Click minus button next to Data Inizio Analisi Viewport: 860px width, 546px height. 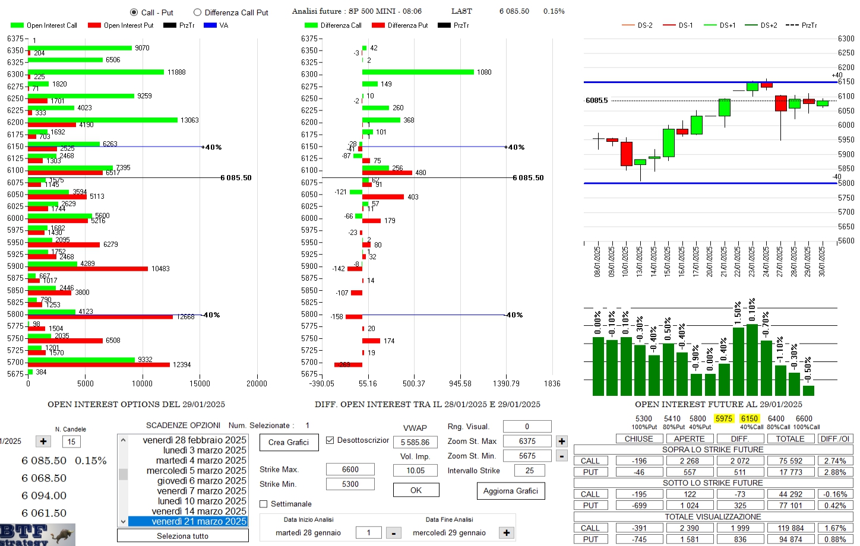[393, 533]
